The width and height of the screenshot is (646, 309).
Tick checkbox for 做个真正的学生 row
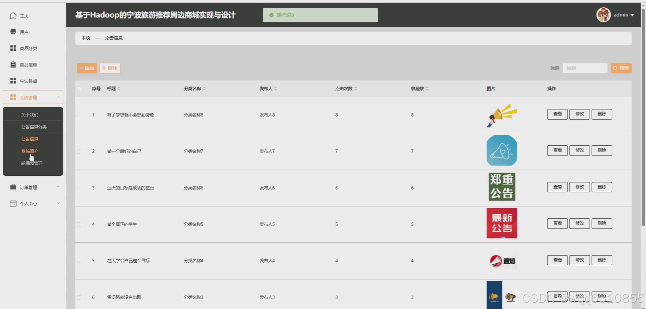(79, 224)
